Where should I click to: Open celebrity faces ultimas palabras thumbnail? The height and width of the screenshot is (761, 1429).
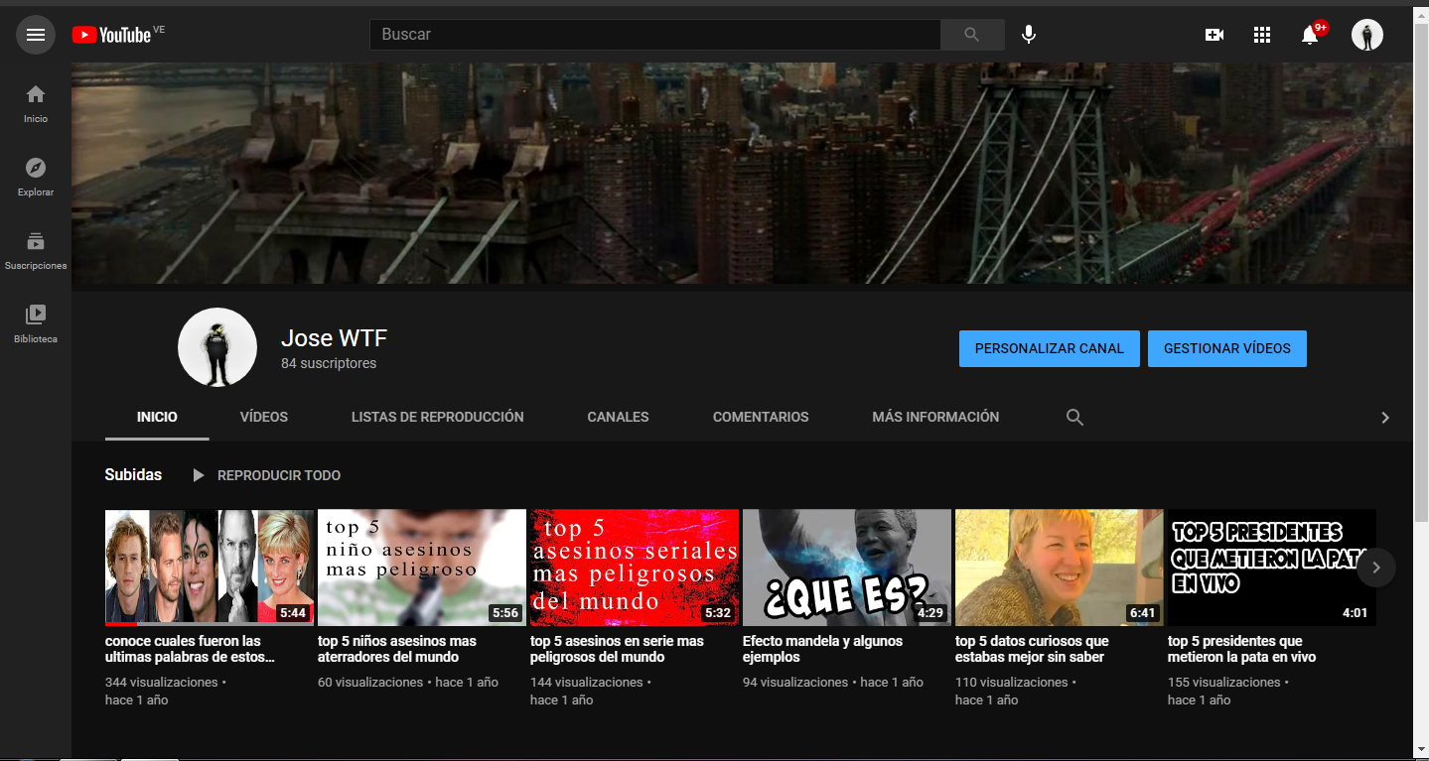coord(210,568)
